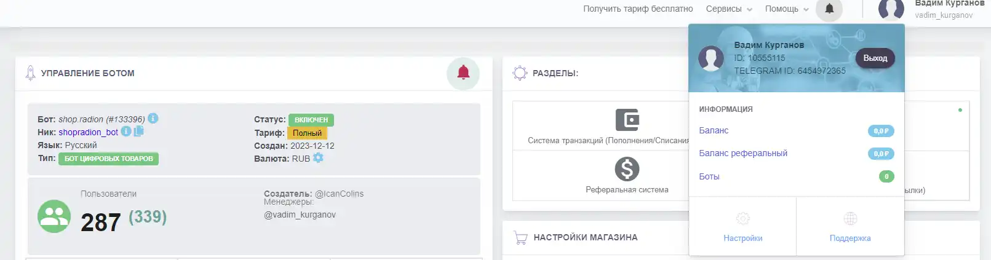Click the creation date 2023-12-12
991x260 pixels.
[x=312, y=146]
